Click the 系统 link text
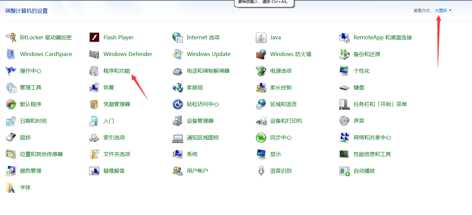Screen dimensions: 472x215 pos(192,154)
